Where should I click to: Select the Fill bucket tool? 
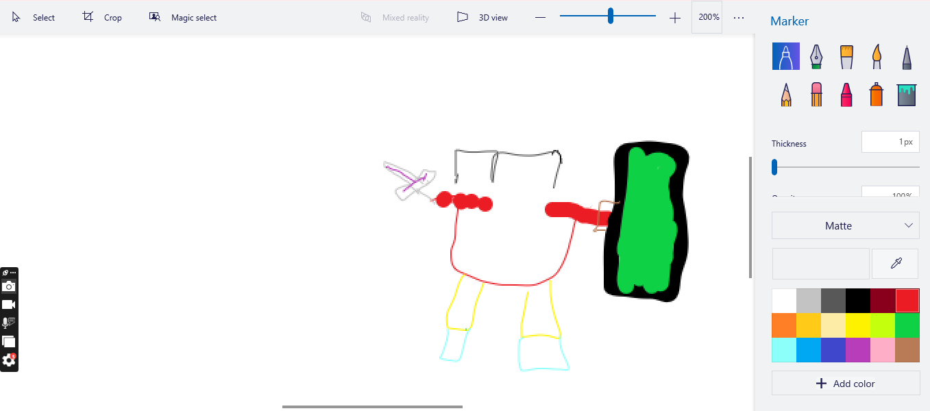[x=907, y=95]
